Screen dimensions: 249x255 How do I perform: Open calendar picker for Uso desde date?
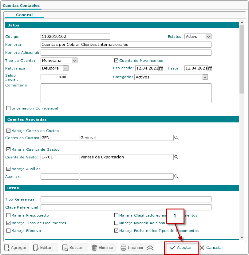(161, 68)
